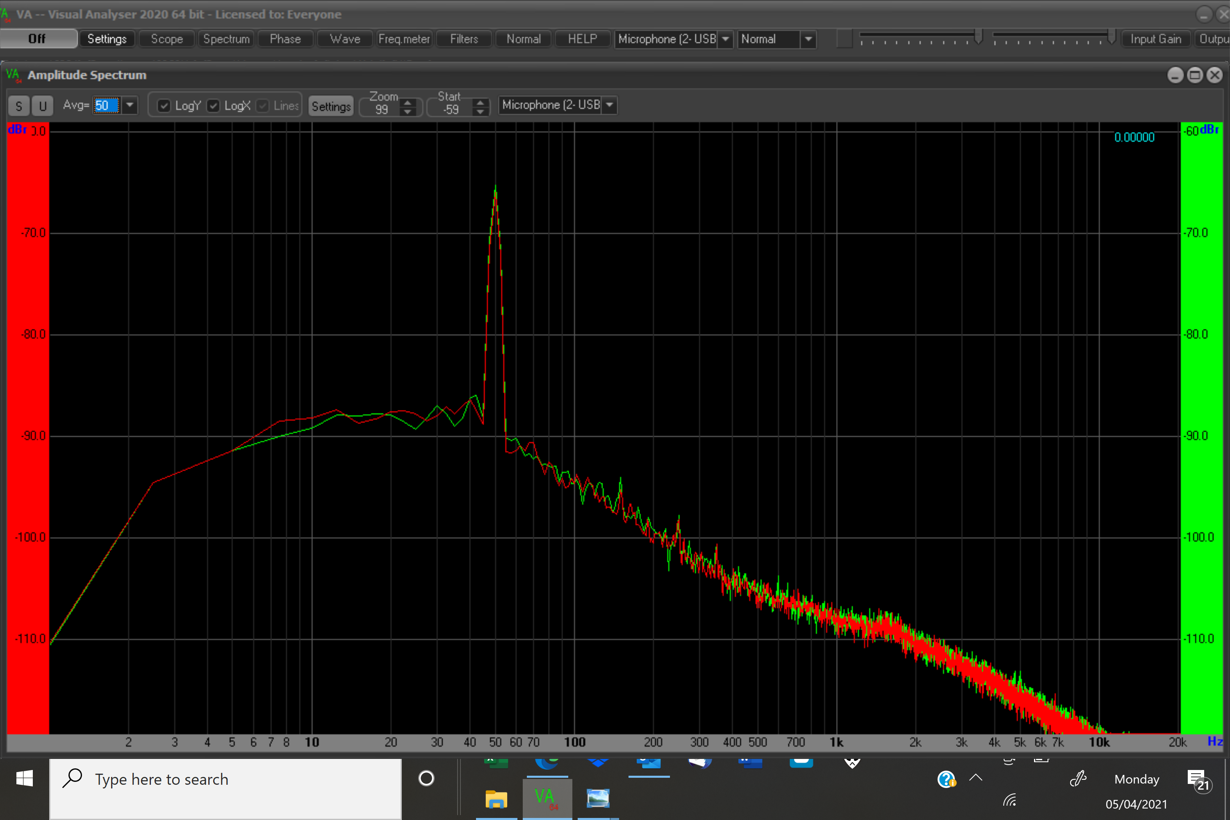Click the blue question mark tray icon

[x=947, y=779]
